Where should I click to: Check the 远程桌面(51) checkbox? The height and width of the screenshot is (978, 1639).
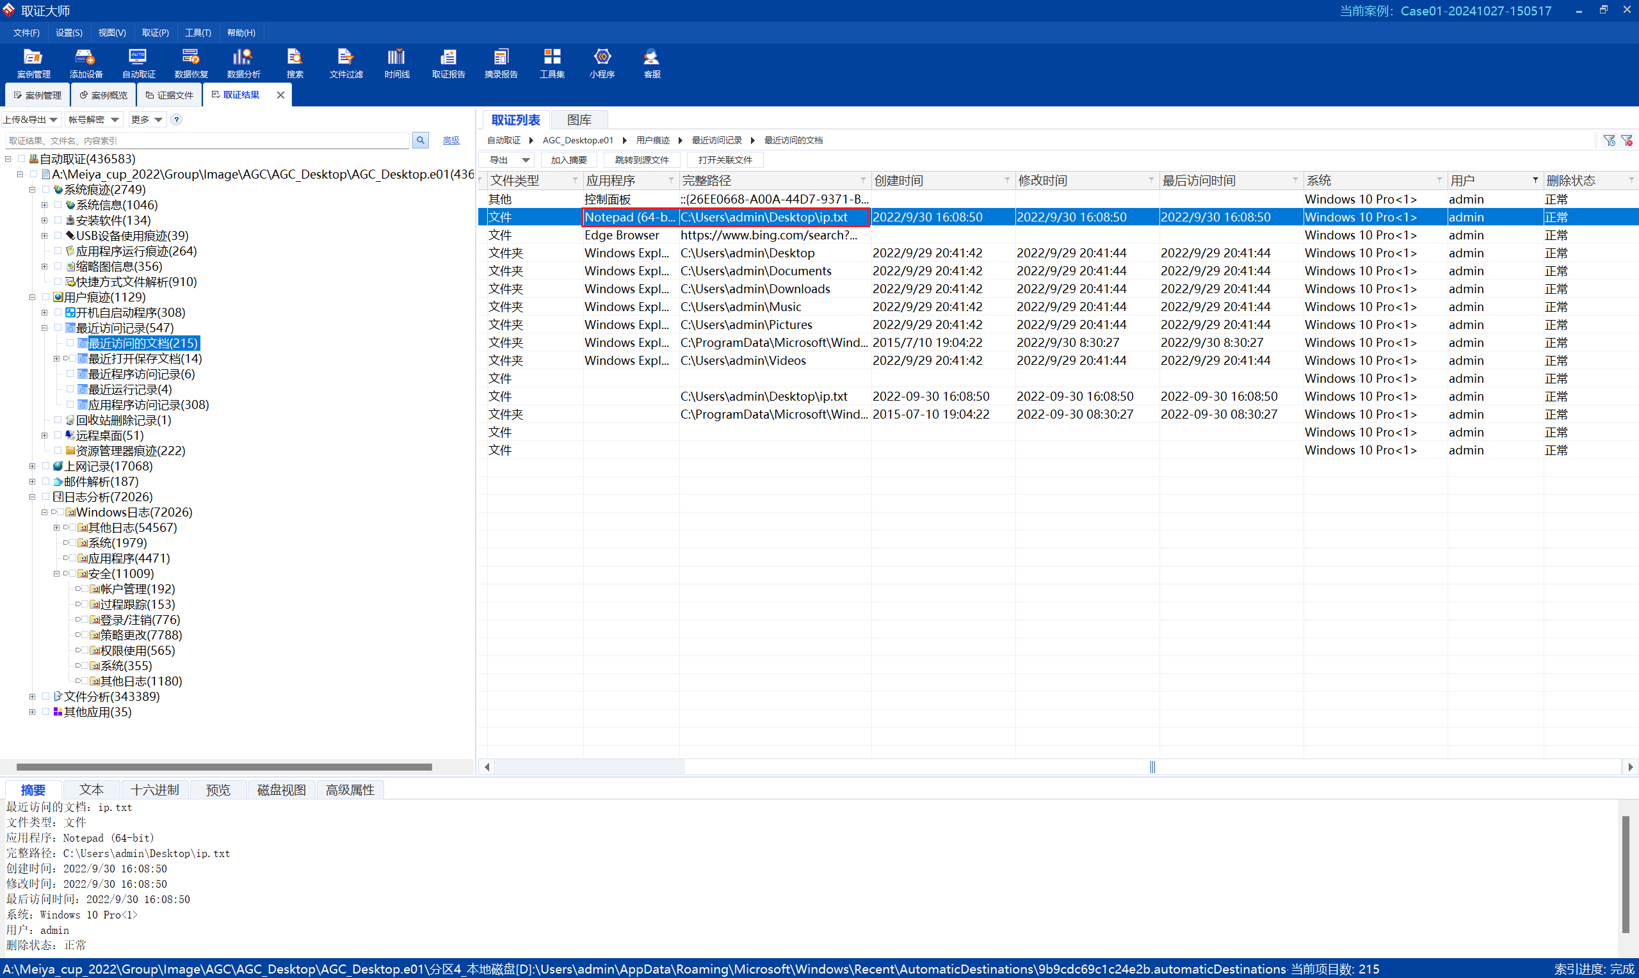(58, 436)
